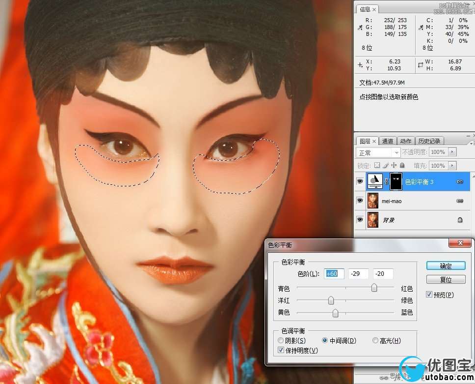Open the layers panel flyout menu
The image size is (475, 384).
pos(472,143)
